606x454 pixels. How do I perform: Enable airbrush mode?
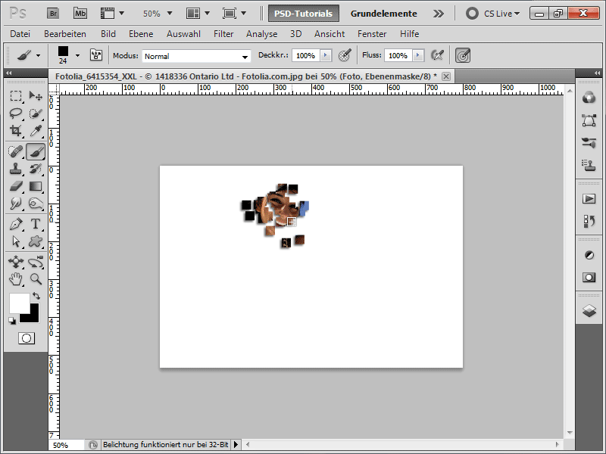(x=437, y=55)
